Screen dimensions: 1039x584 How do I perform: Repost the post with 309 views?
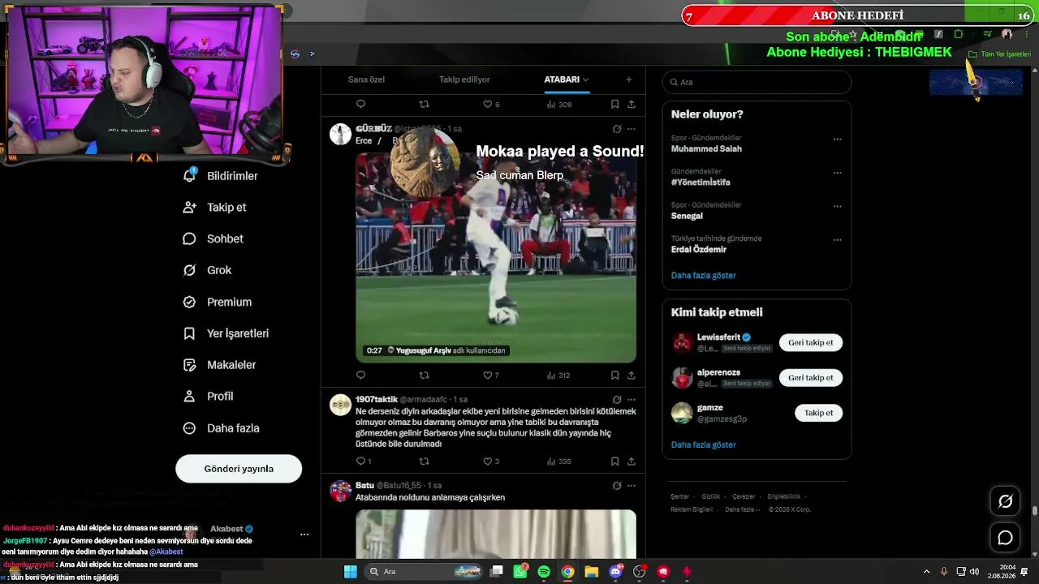pyautogui.click(x=424, y=104)
